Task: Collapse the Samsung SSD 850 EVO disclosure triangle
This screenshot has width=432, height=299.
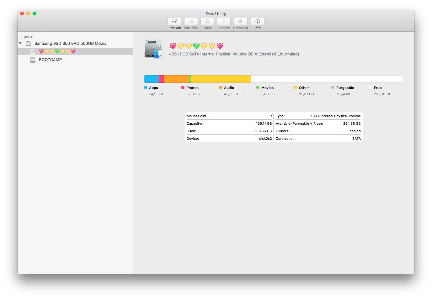Action: (20, 44)
